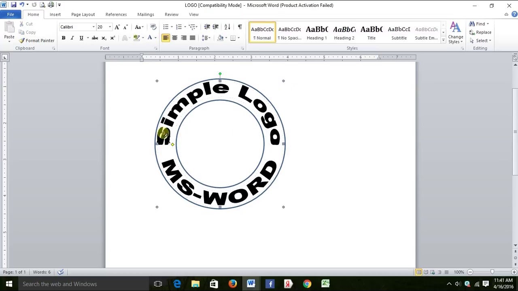Click the Paste icon
The width and height of the screenshot is (518, 291).
(9, 27)
